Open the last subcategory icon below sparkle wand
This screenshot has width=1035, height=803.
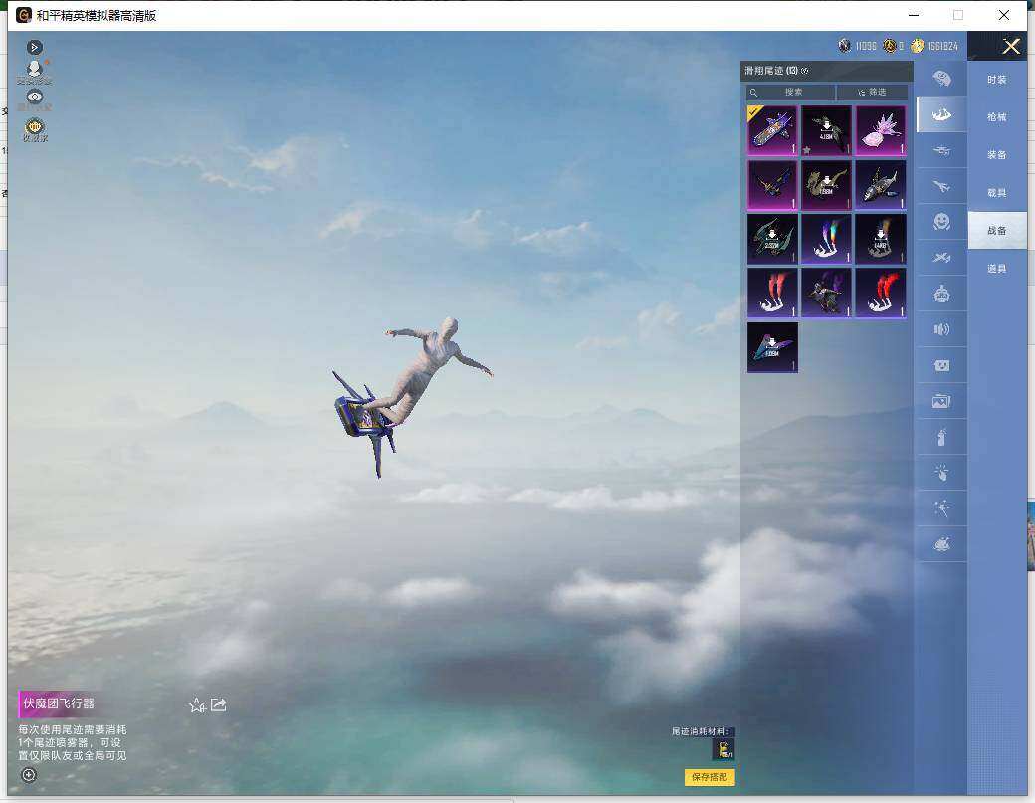point(941,544)
